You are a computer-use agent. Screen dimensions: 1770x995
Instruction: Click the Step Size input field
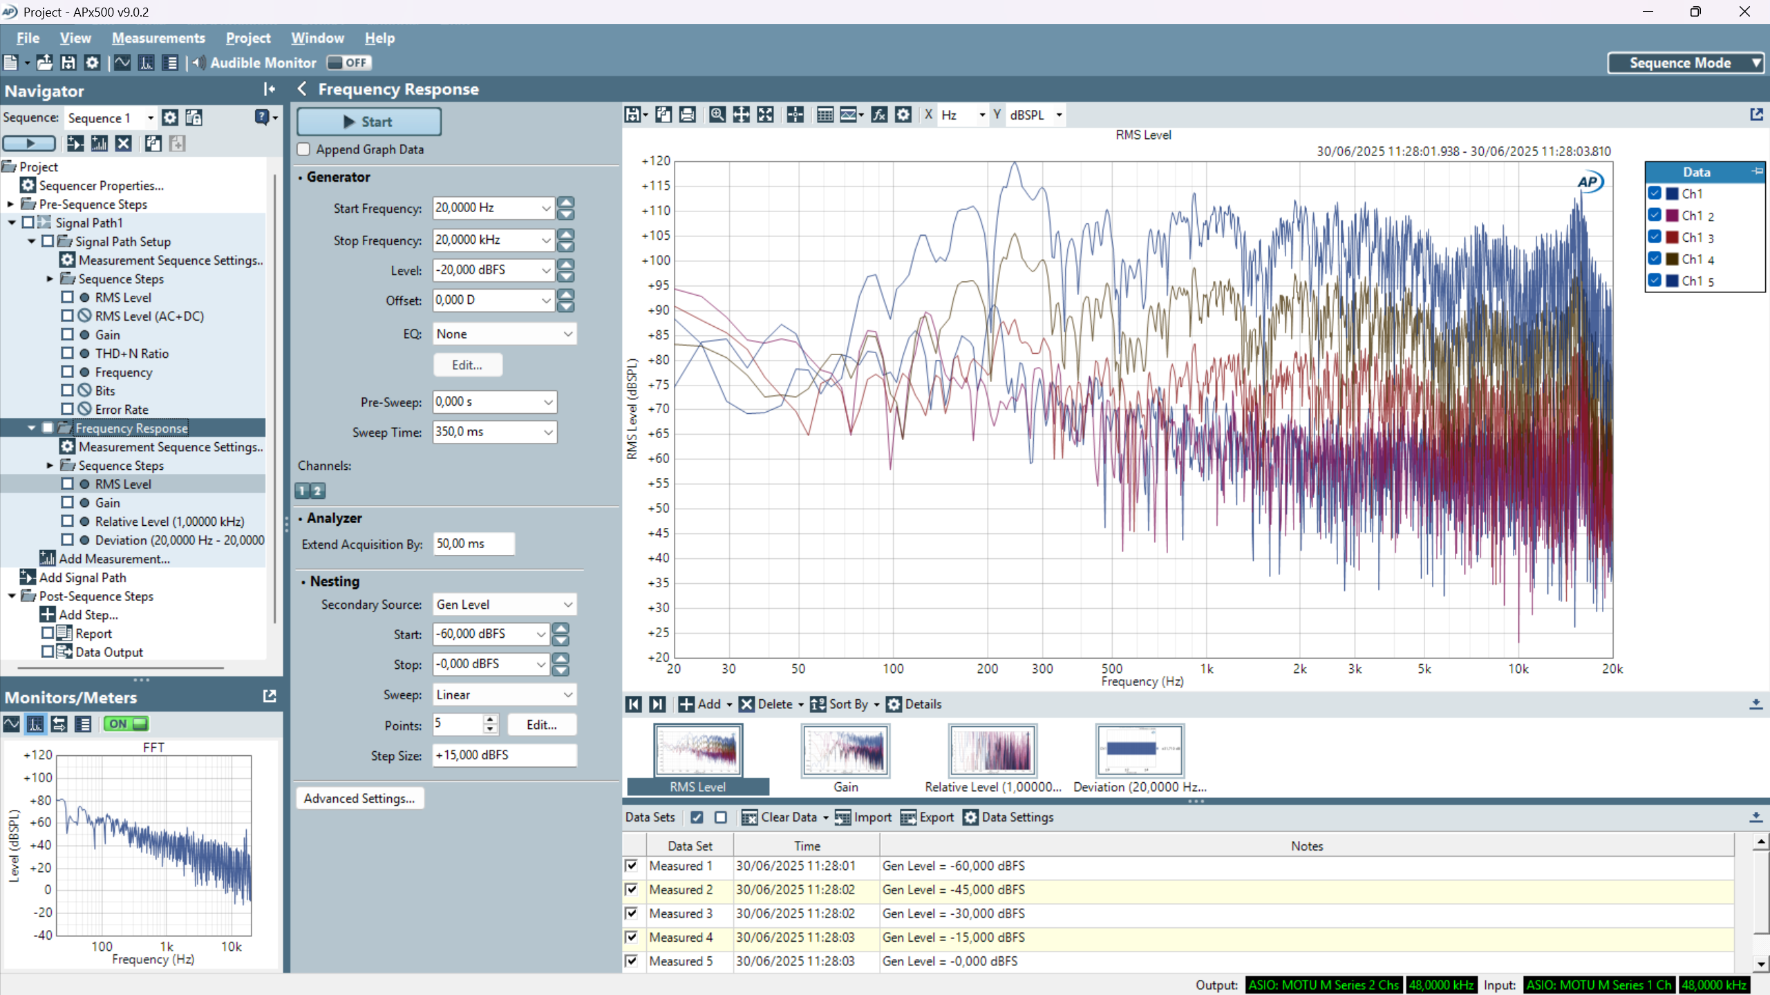pos(505,755)
